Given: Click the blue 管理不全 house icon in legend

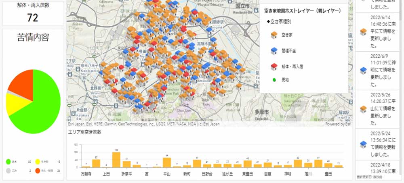Looking at the screenshot, I should (x=274, y=50).
